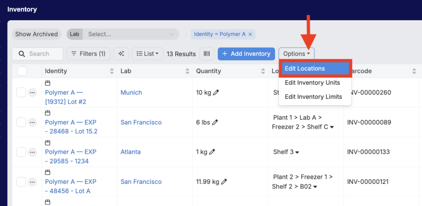Screen dimensions: 422x206
Task: Click container icon above Polymer A 29585
Action: pos(48,143)
